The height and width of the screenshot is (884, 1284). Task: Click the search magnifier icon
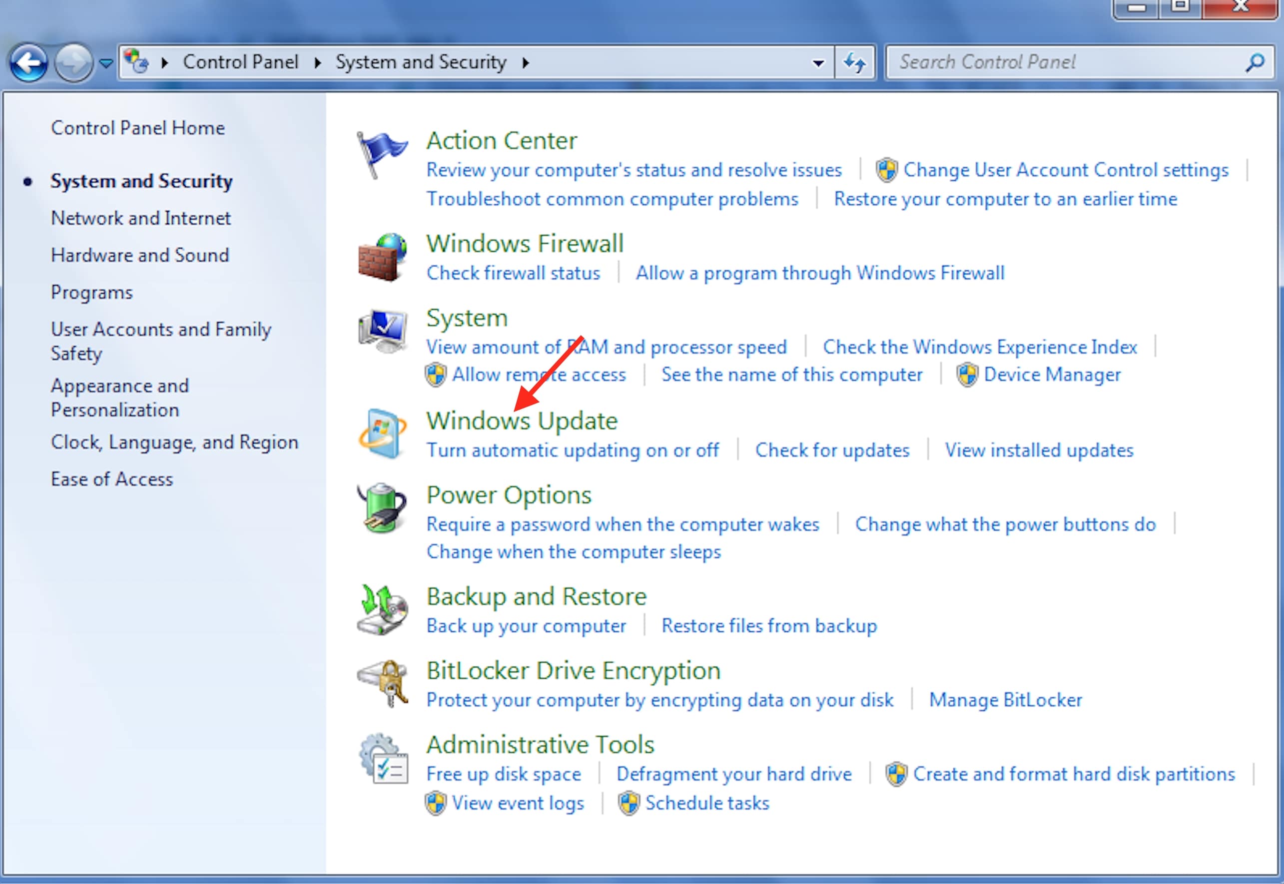point(1255,62)
